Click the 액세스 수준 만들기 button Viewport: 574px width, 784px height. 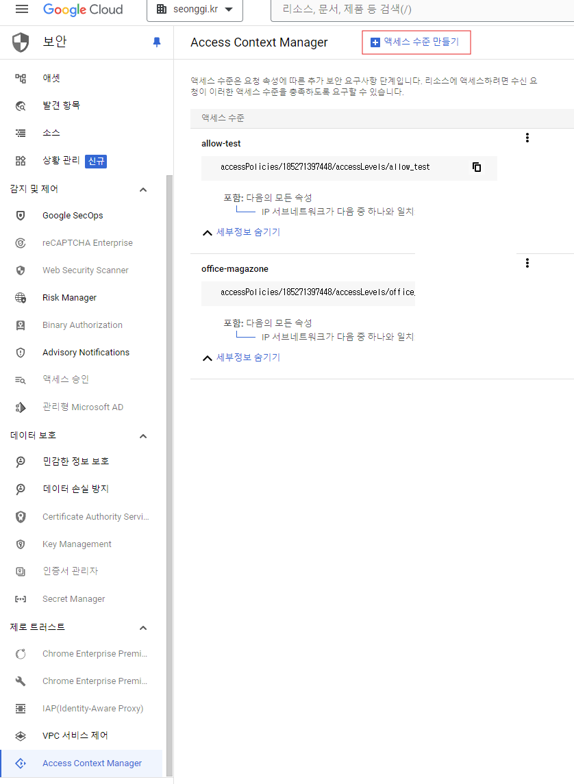click(x=416, y=42)
